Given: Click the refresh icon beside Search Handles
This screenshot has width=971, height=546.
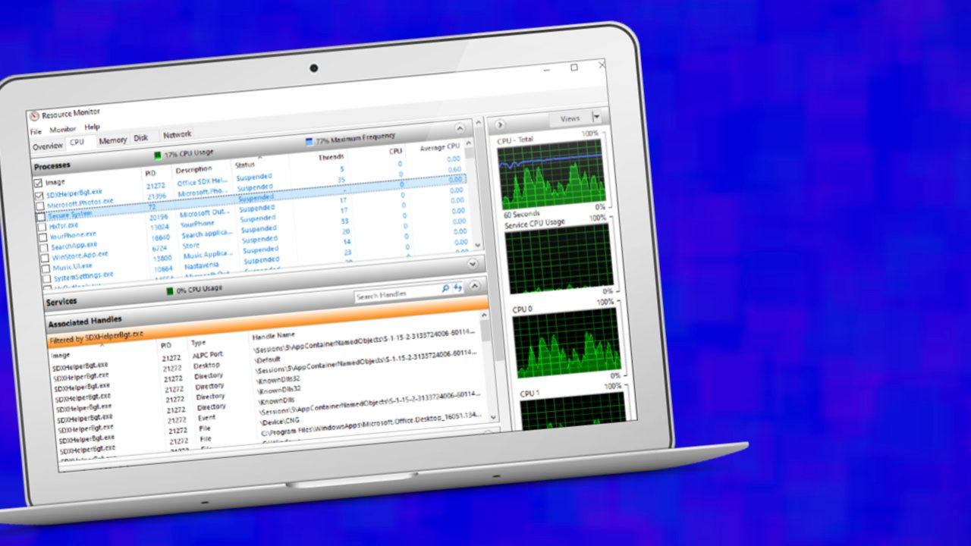Looking at the screenshot, I should (x=457, y=288).
